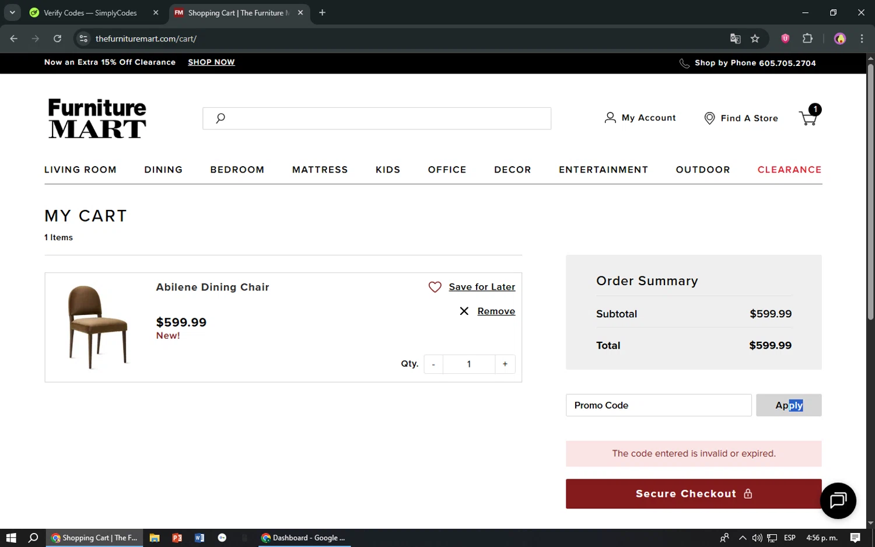Click the invalid or expired code message
This screenshot has height=547, width=875.
694,454
